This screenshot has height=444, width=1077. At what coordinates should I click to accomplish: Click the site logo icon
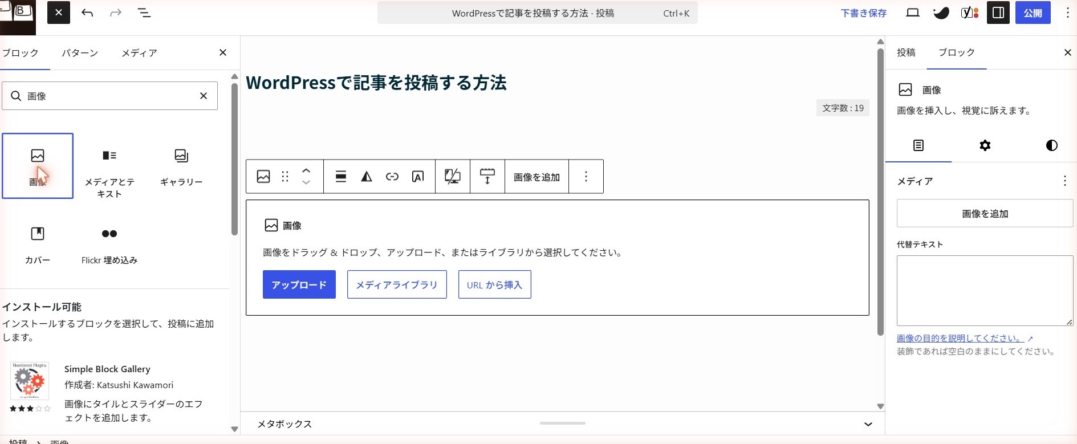point(18,17)
